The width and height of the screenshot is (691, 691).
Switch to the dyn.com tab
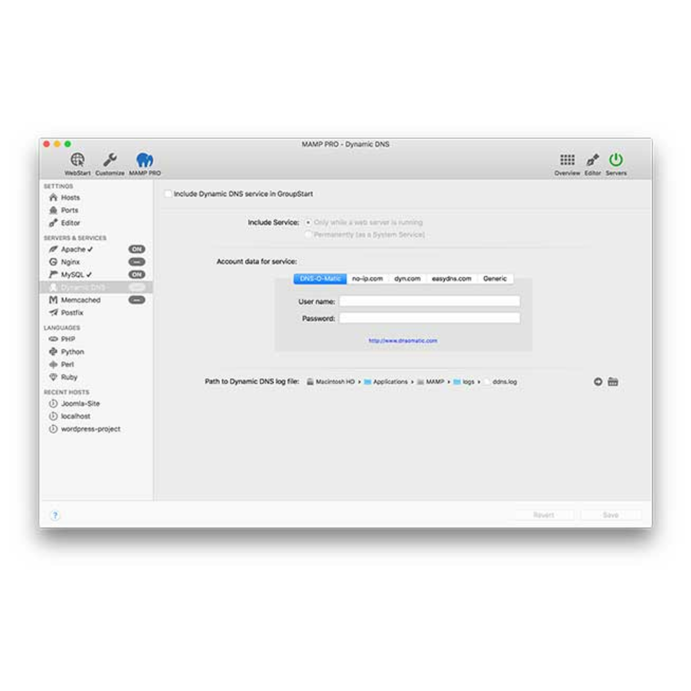pos(408,279)
